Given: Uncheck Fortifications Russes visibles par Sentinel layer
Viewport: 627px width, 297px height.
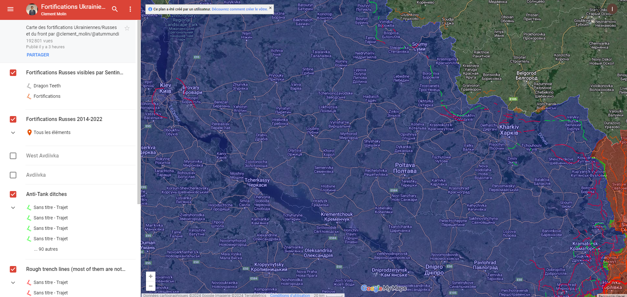Looking at the screenshot, I should pyautogui.click(x=13, y=73).
